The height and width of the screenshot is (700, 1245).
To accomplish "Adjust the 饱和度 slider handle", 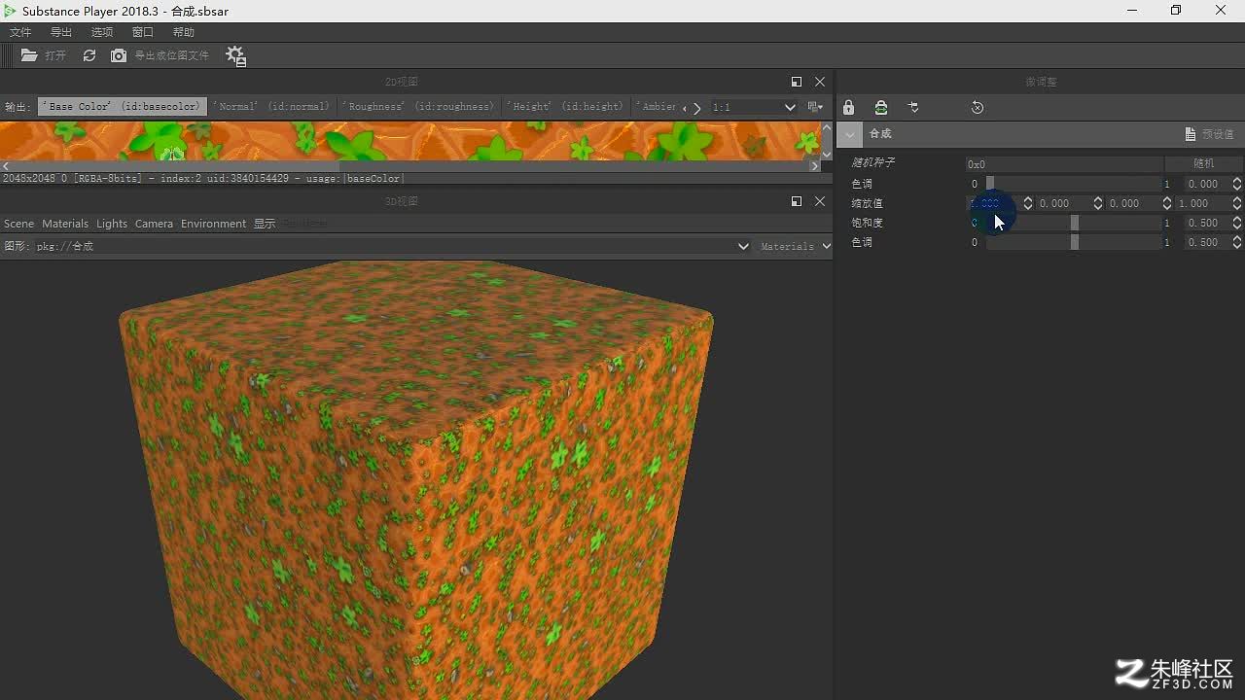I will click(x=1074, y=223).
